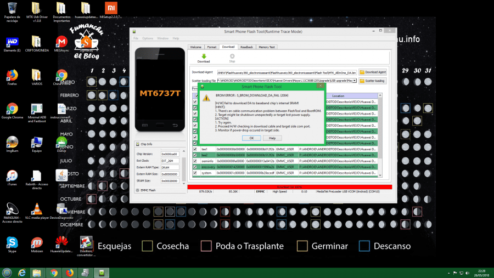Image resolution: width=494 pixels, height=278 pixels.
Task: Open HuaweiUpdate desktop shortcut
Action: (61, 245)
